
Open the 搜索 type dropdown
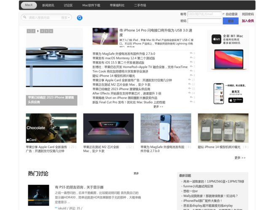click(x=65, y=18)
